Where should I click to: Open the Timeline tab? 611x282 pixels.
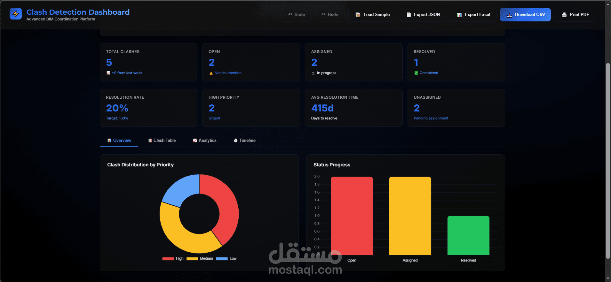(245, 141)
